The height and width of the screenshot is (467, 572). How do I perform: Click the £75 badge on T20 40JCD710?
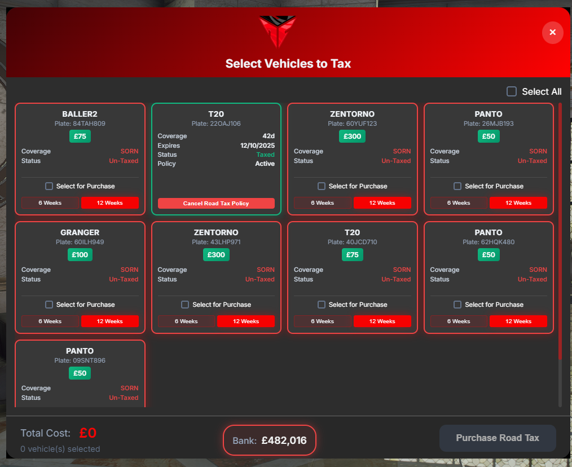pyautogui.click(x=353, y=255)
